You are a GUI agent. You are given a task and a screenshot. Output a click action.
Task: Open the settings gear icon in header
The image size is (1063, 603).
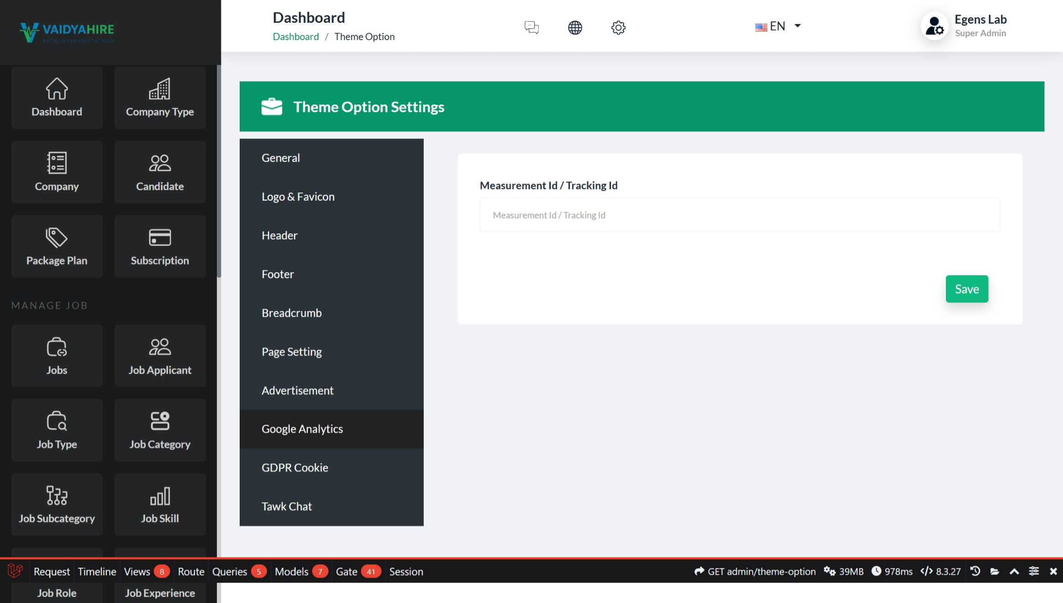click(618, 27)
